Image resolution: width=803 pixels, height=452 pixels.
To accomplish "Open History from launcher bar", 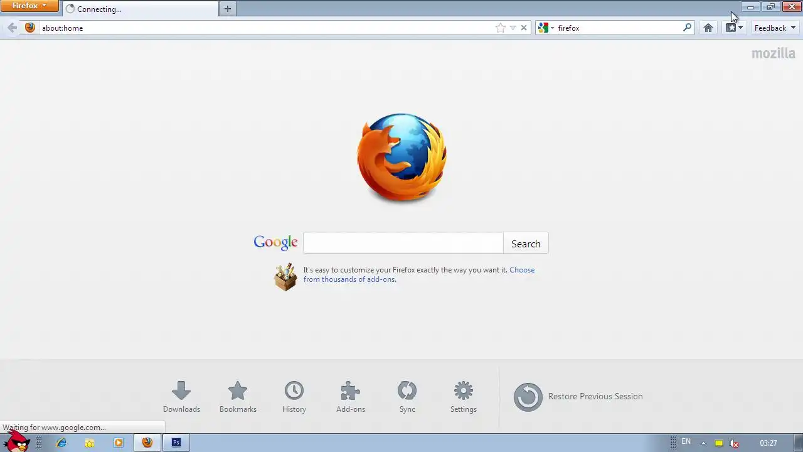I will (294, 397).
